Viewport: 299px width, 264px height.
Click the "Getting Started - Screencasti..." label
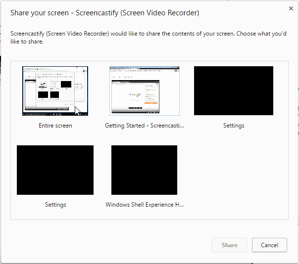[145, 126]
